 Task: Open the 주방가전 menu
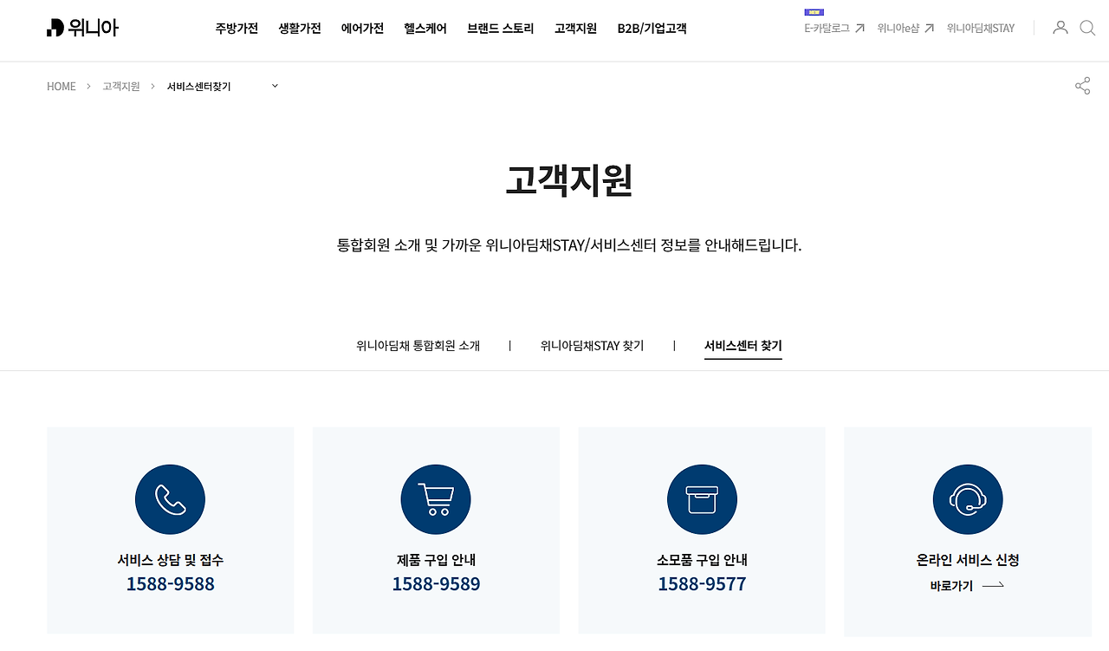click(x=237, y=29)
